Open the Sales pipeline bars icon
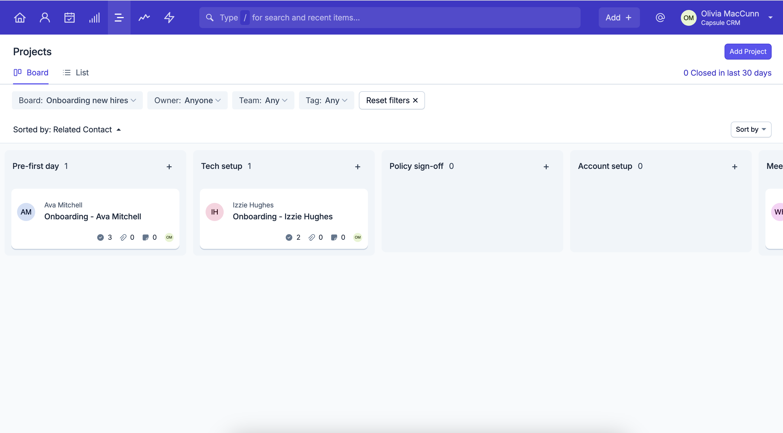Screen dimensions: 783x433 click(95, 18)
